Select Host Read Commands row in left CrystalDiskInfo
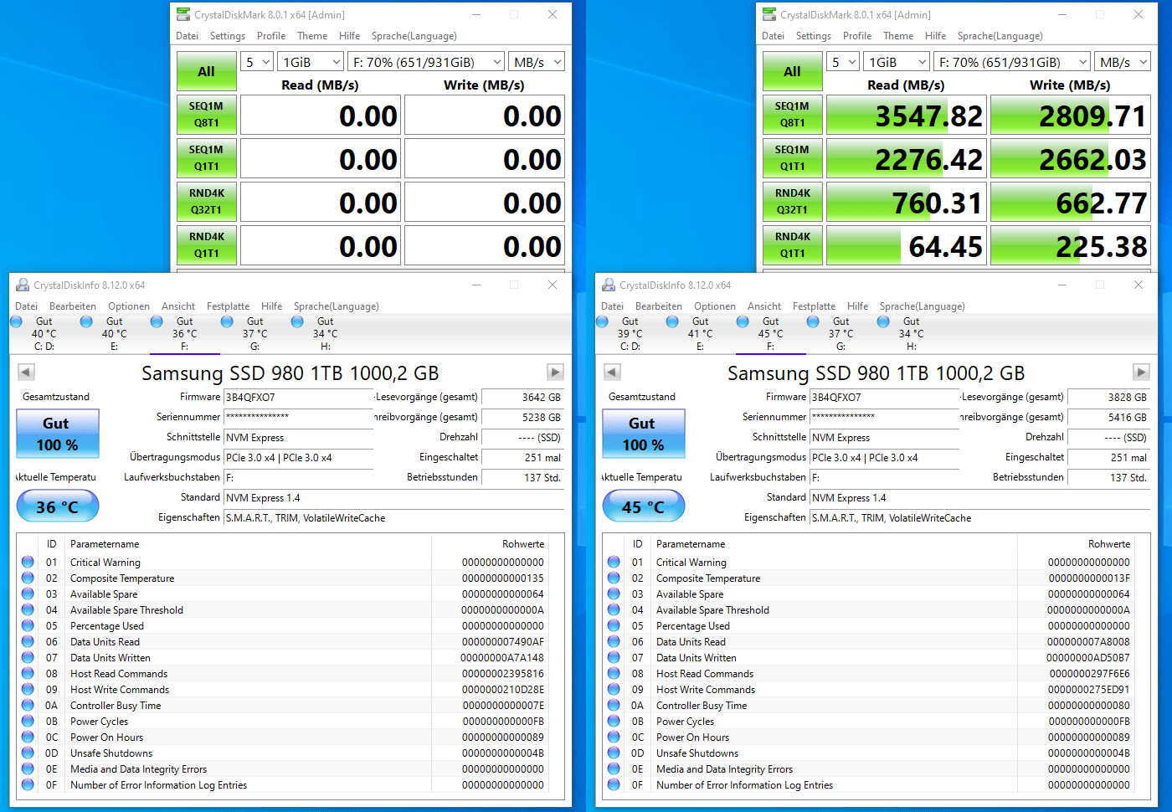 click(x=283, y=674)
